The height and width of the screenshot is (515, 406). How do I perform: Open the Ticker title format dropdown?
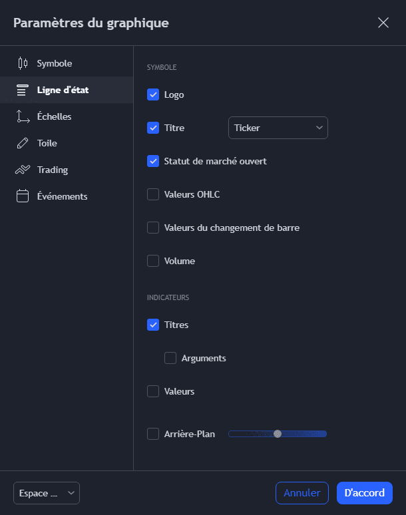coord(278,128)
